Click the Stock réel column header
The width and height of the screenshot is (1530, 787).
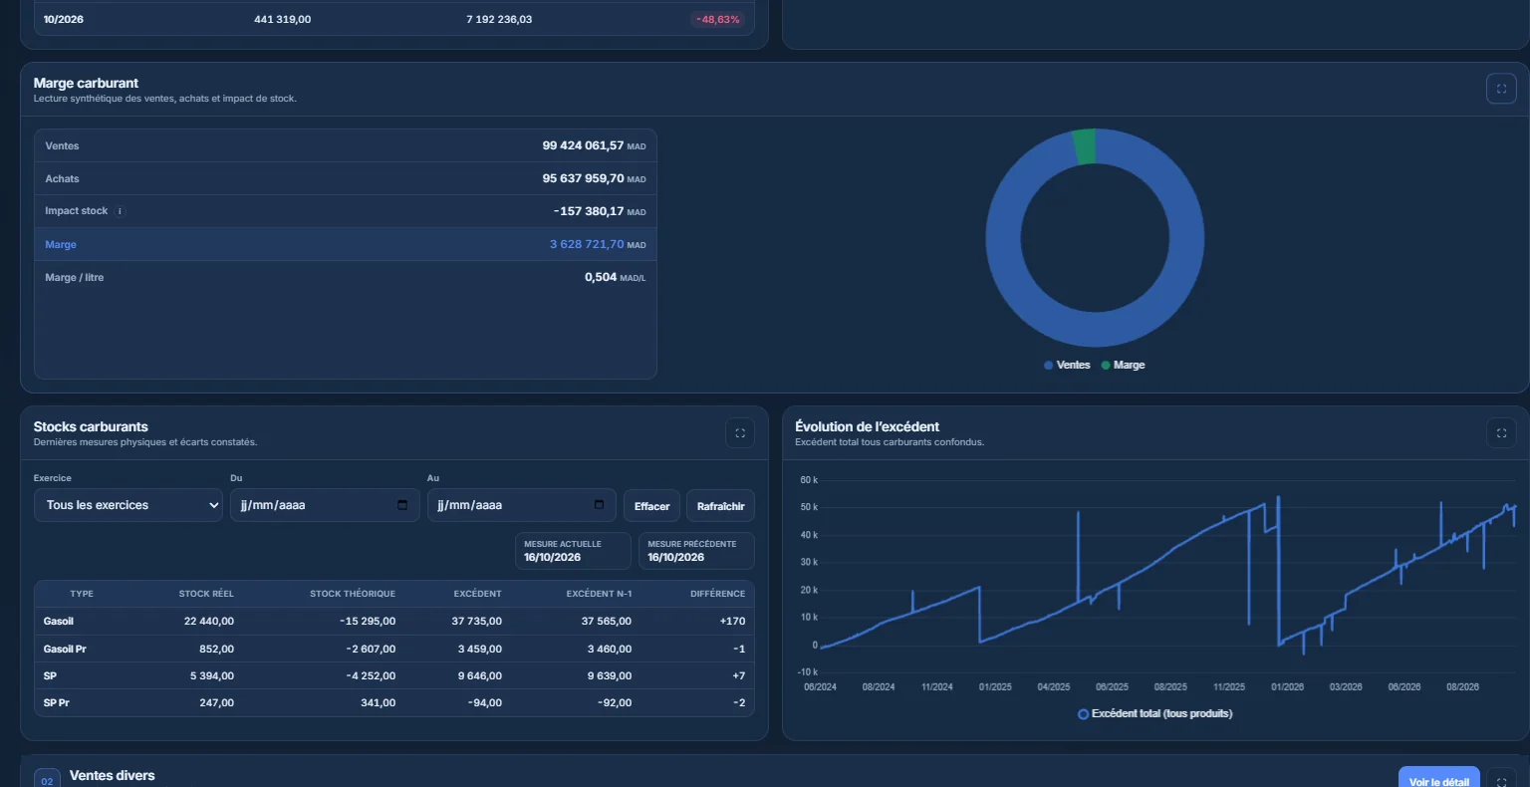click(x=206, y=594)
